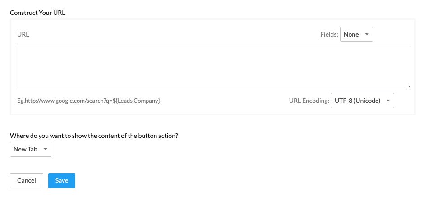Screen dimensions: 428x197
Task: Click the "UTF-8 (Unicode)" encoding value
Action: pyautogui.click(x=357, y=101)
